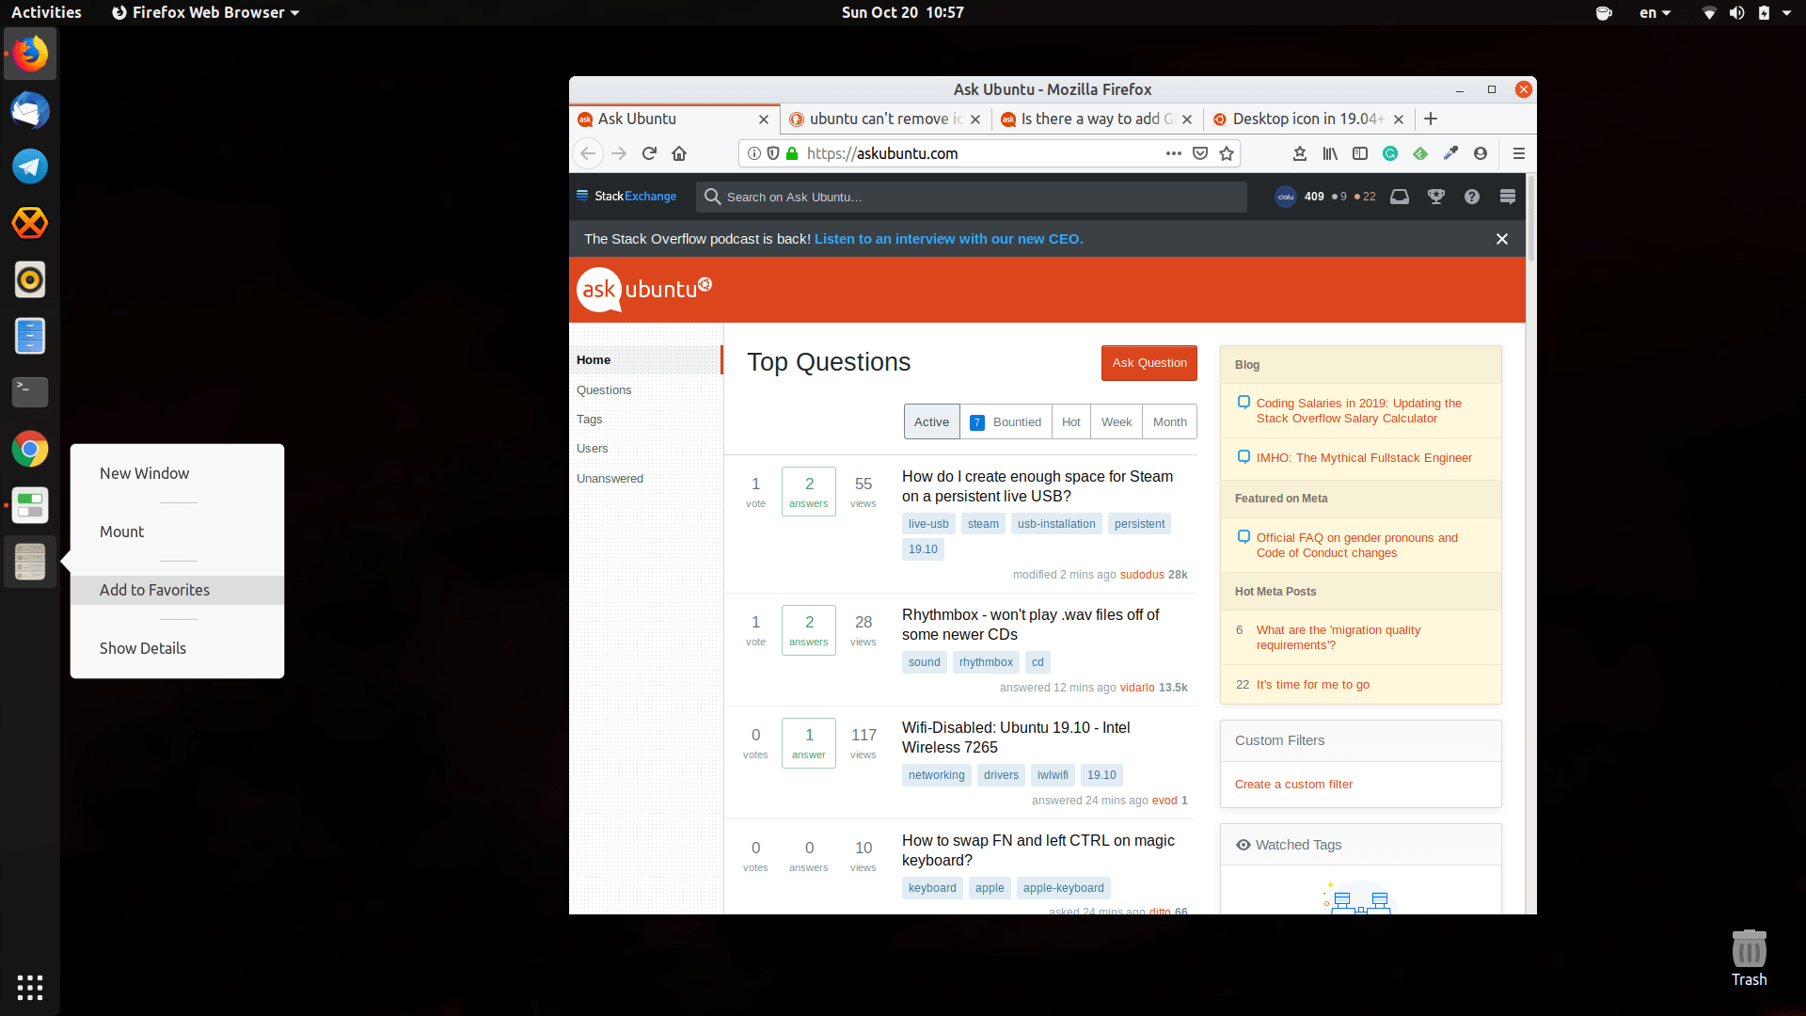Open Stack Exchange help icon
1806x1016 pixels.
click(1472, 197)
